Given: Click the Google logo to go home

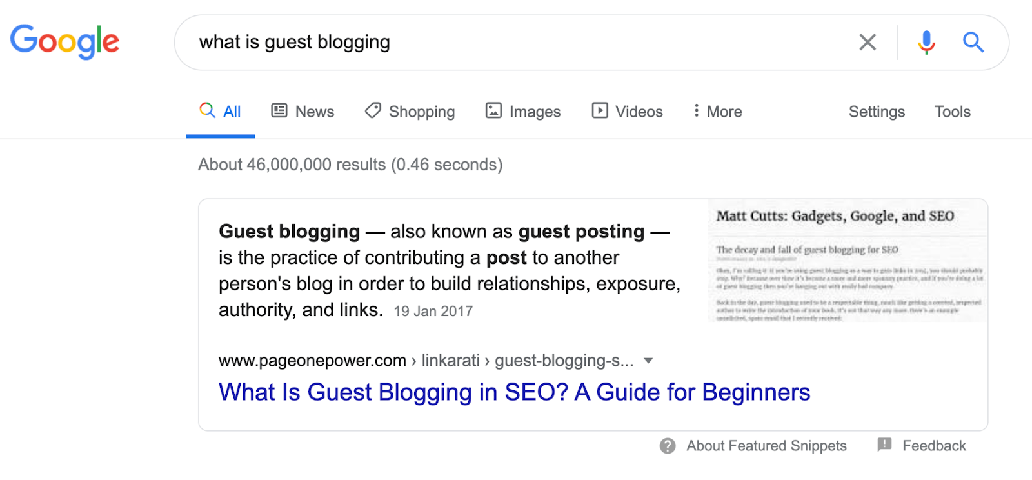Looking at the screenshot, I should pos(64,41).
